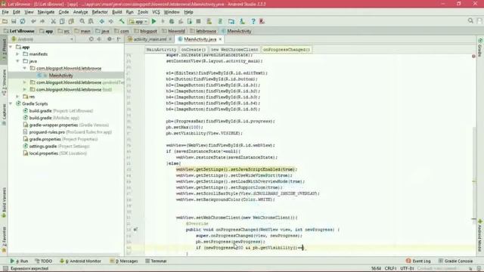This screenshot has height=272, width=484.
Task: Click the Copy icon in toolbar
Action: coord(62,21)
